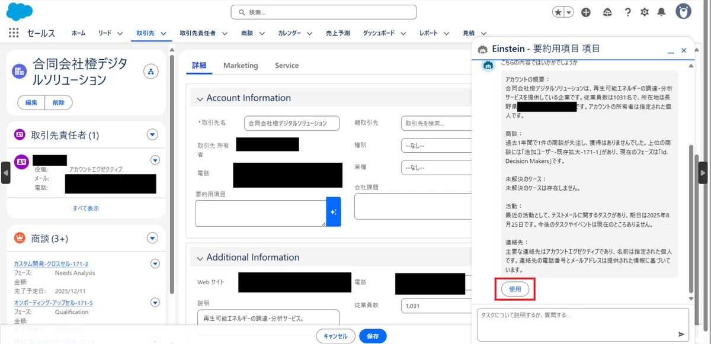Image resolution: width=711 pixels, height=344 pixels.
Task: Click the Einstein message input box
Action: 583,324
